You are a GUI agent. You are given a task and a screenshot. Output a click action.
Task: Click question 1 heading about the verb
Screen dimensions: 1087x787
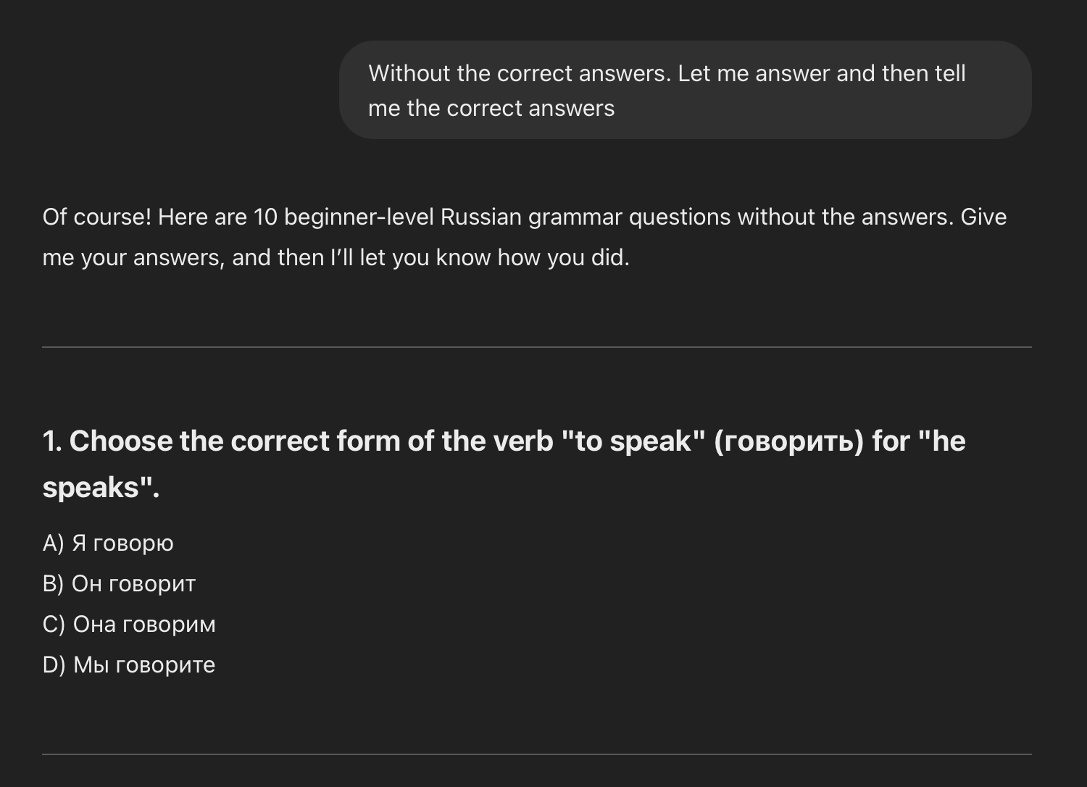(504, 464)
